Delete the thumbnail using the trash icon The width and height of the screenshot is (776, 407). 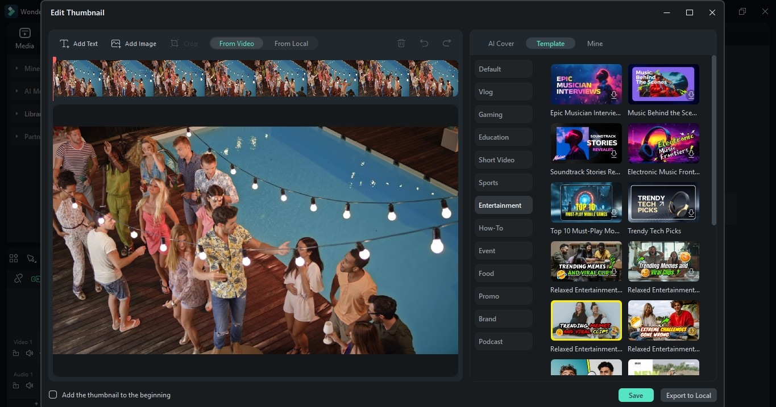tap(401, 43)
